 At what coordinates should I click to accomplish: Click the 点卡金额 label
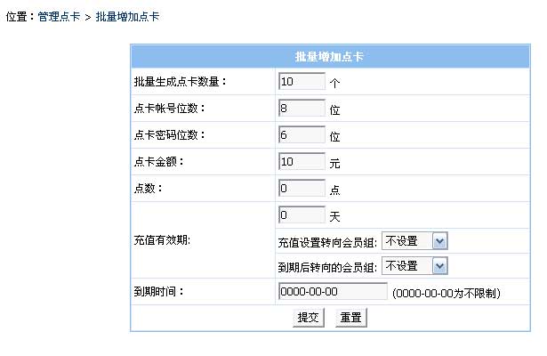159,162
